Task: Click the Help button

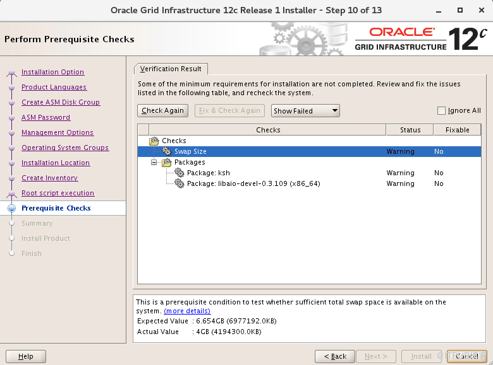Action: pyautogui.click(x=26, y=357)
